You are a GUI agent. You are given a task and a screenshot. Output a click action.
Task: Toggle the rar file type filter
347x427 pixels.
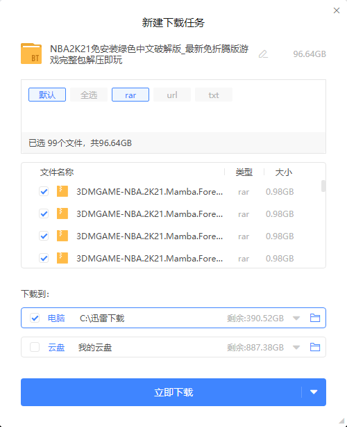(130, 95)
